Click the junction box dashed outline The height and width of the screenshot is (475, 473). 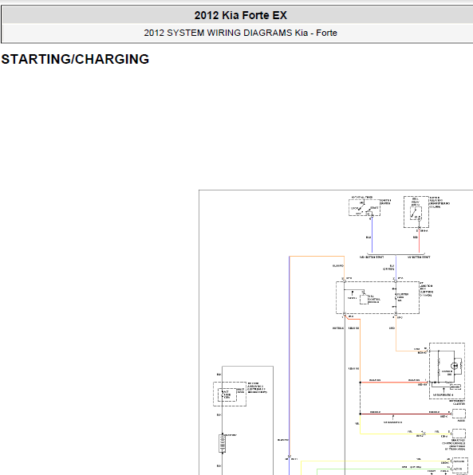[x=377, y=297]
